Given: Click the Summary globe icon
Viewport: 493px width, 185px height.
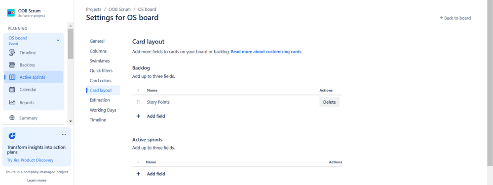Looking at the screenshot, I should (x=12, y=118).
